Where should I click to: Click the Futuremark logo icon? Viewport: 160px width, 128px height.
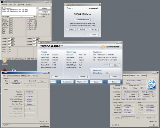click(x=103, y=47)
